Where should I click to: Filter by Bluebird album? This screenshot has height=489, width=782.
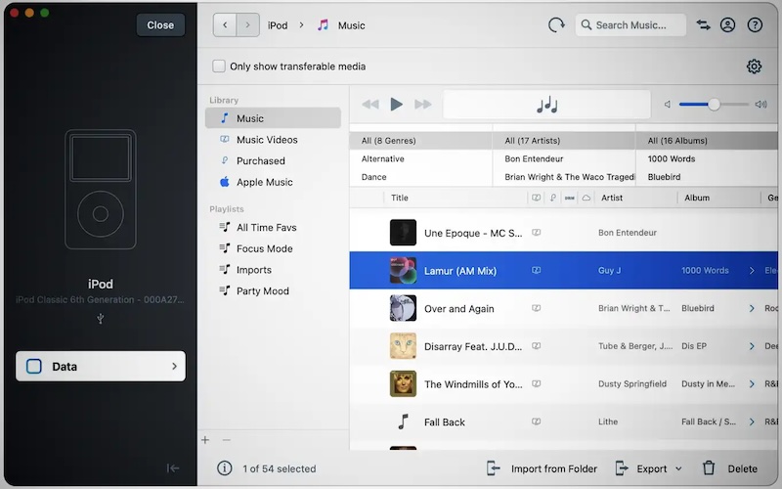click(707, 177)
